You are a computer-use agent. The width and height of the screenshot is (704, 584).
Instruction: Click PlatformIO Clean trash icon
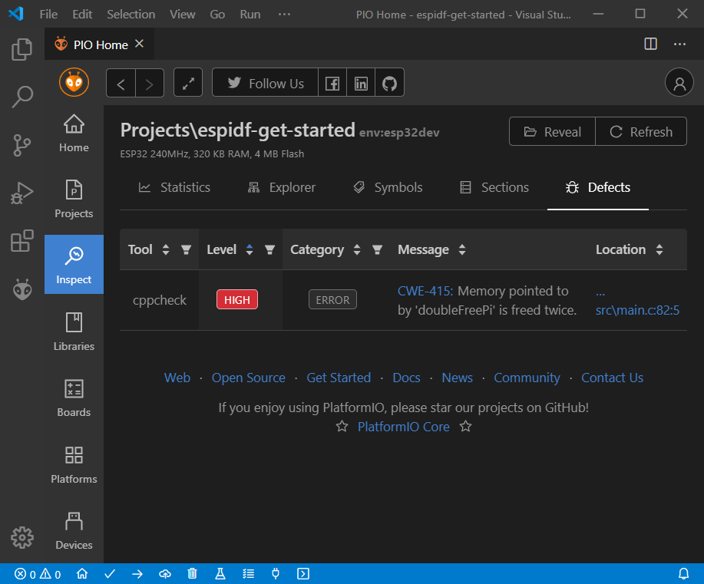point(192,574)
